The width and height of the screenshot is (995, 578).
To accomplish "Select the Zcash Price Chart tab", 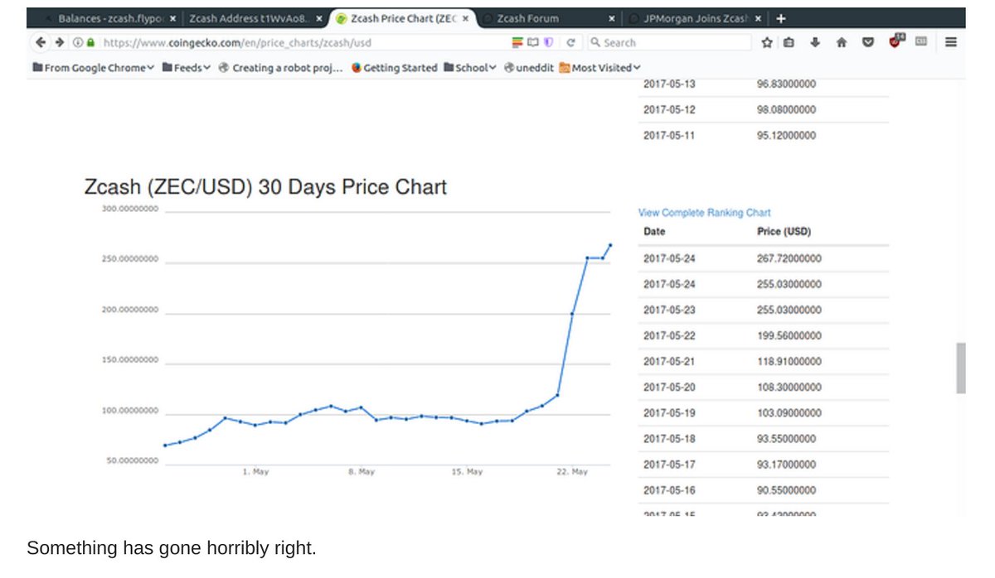I will 402,18.
